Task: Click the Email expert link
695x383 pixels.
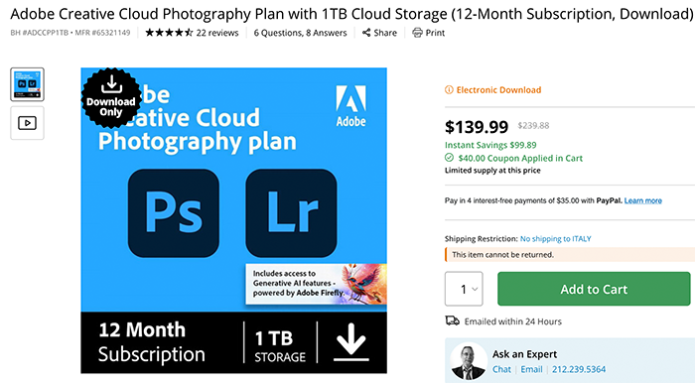Action: coord(531,369)
